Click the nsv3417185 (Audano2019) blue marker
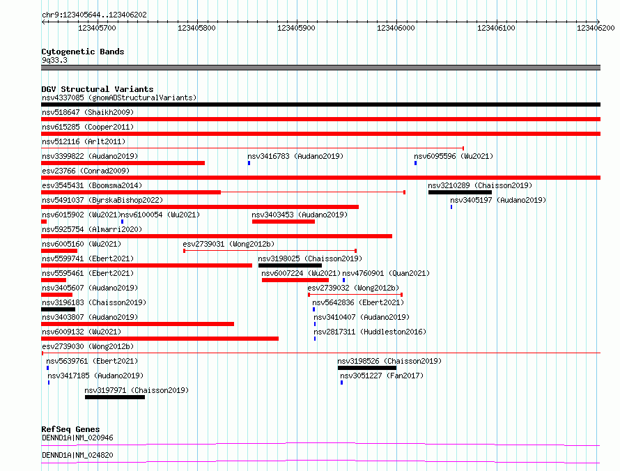The height and width of the screenshot is (471, 620). pos(49,383)
